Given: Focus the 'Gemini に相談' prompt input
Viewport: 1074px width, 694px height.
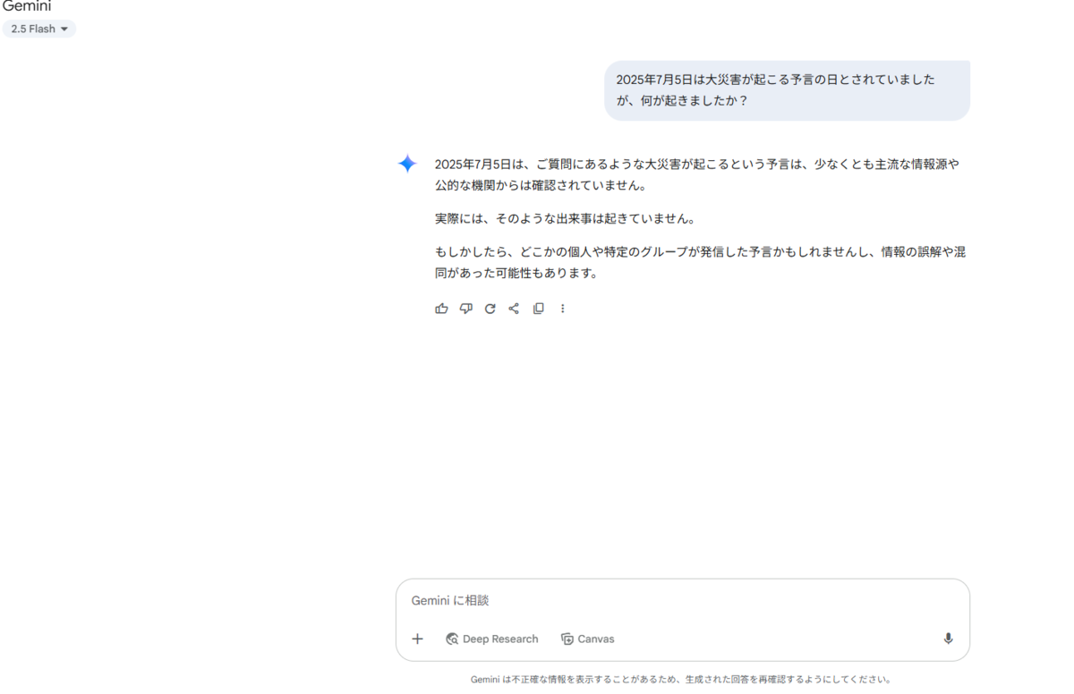Looking at the screenshot, I should pos(682,600).
